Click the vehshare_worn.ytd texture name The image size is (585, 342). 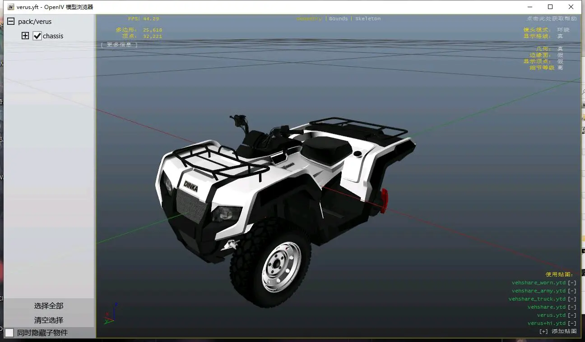tap(539, 283)
